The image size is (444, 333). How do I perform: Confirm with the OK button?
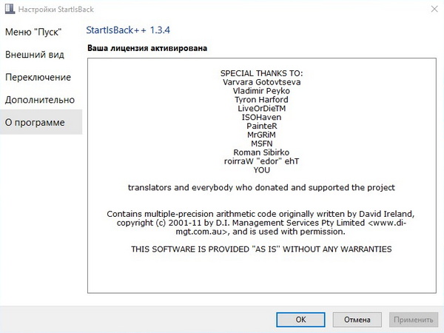pos(300,320)
